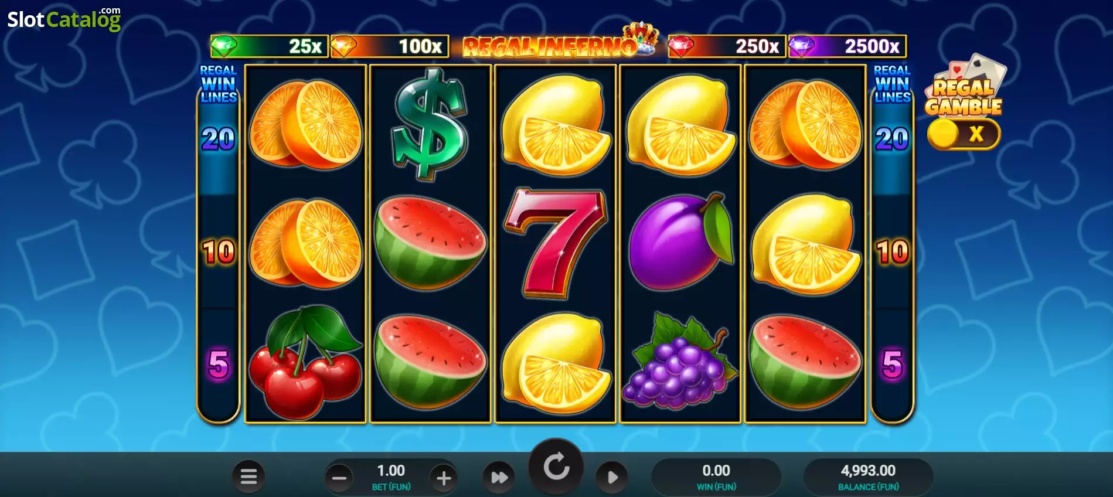Click the green dollar scatter symbol
Image resolution: width=1113 pixels, height=497 pixels.
(x=430, y=124)
